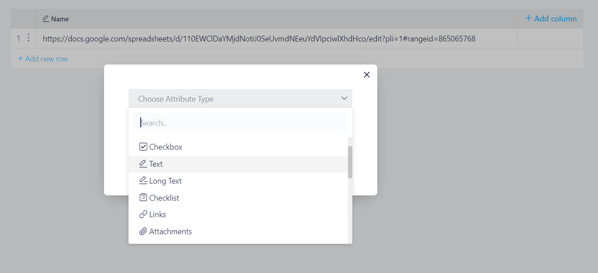Choose Text attribute type option
The height and width of the screenshot is (273, 598).
pos(238,164)
